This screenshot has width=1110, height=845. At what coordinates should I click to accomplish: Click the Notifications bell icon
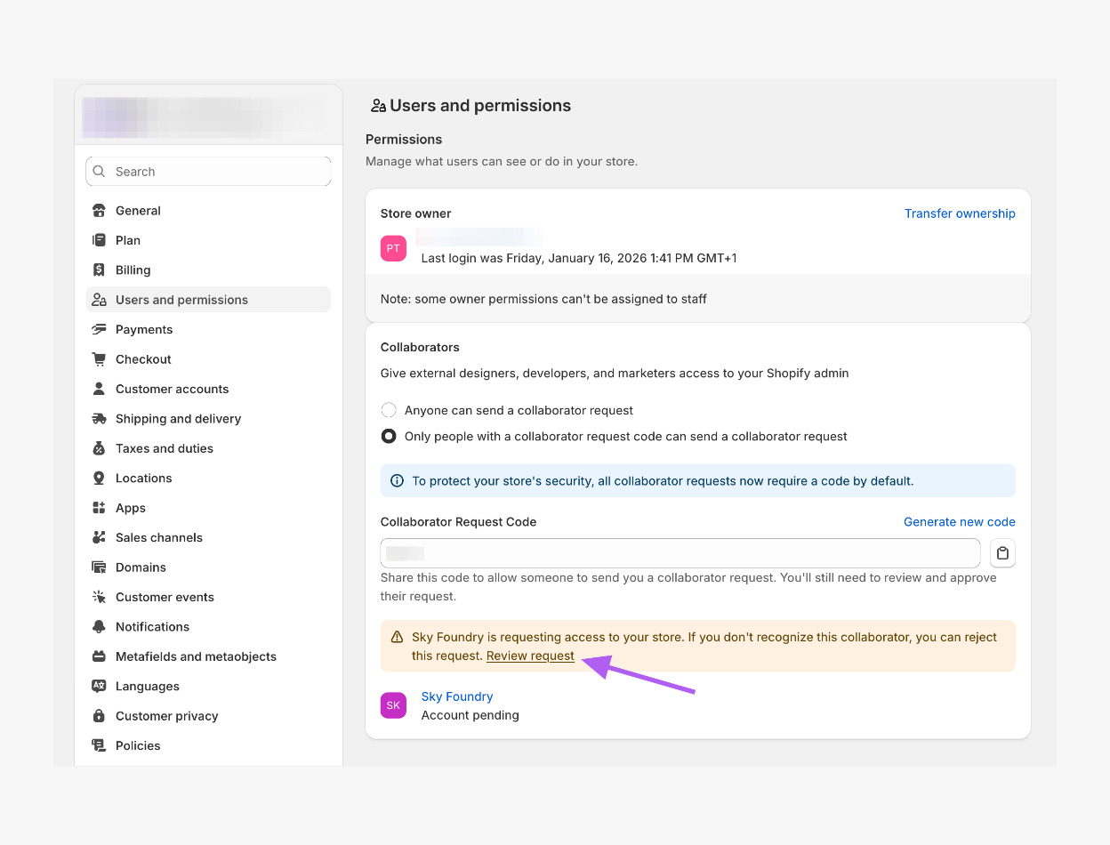point(99,627)
